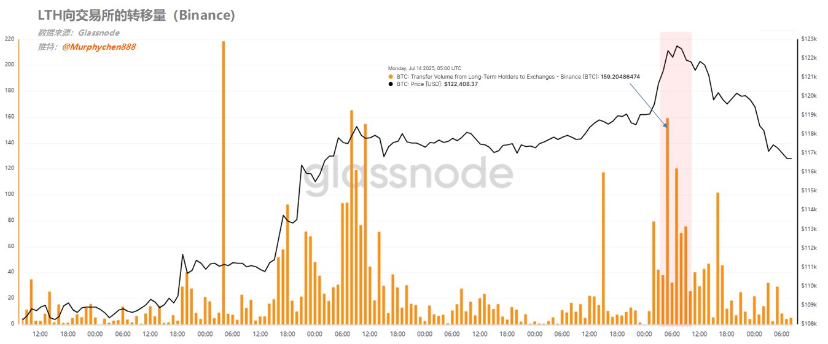Click the $122,408.37 price value in tooltip

[461, 84]
